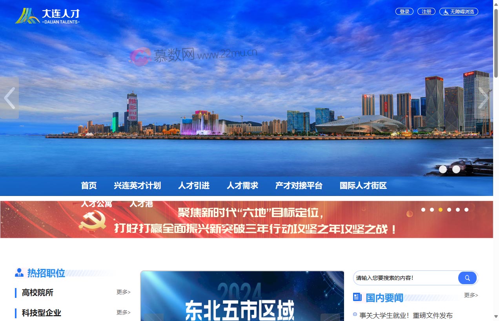Image resolution: width=499 pixels, height=321 pixels.
Task: Click the right carousel arrow
Action: (x=486, y=98)
